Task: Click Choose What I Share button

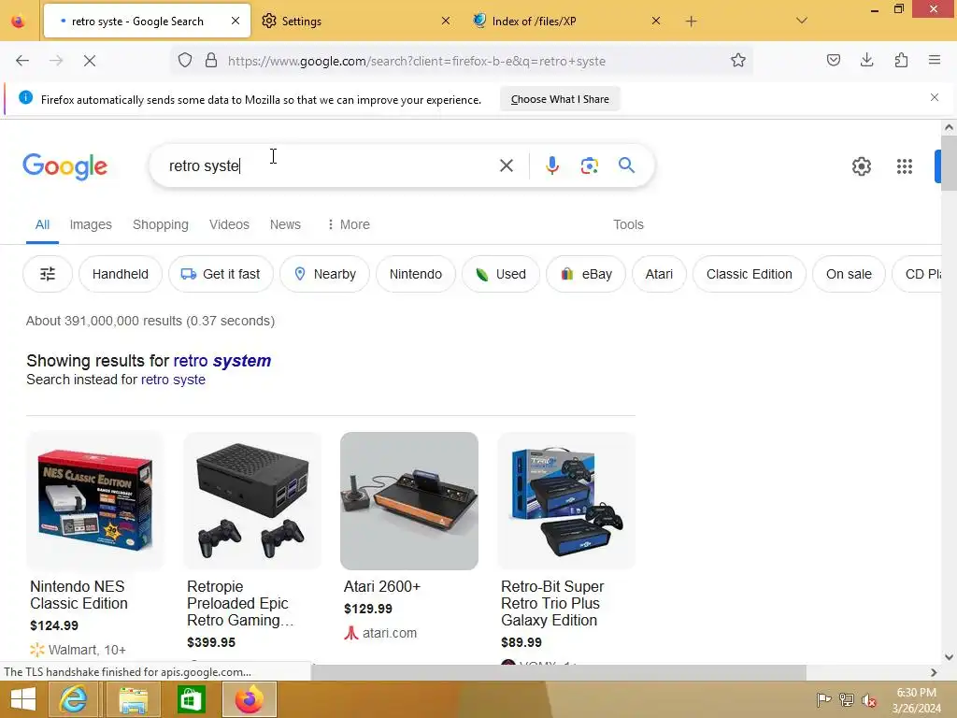Action: (x=560, y=99)
